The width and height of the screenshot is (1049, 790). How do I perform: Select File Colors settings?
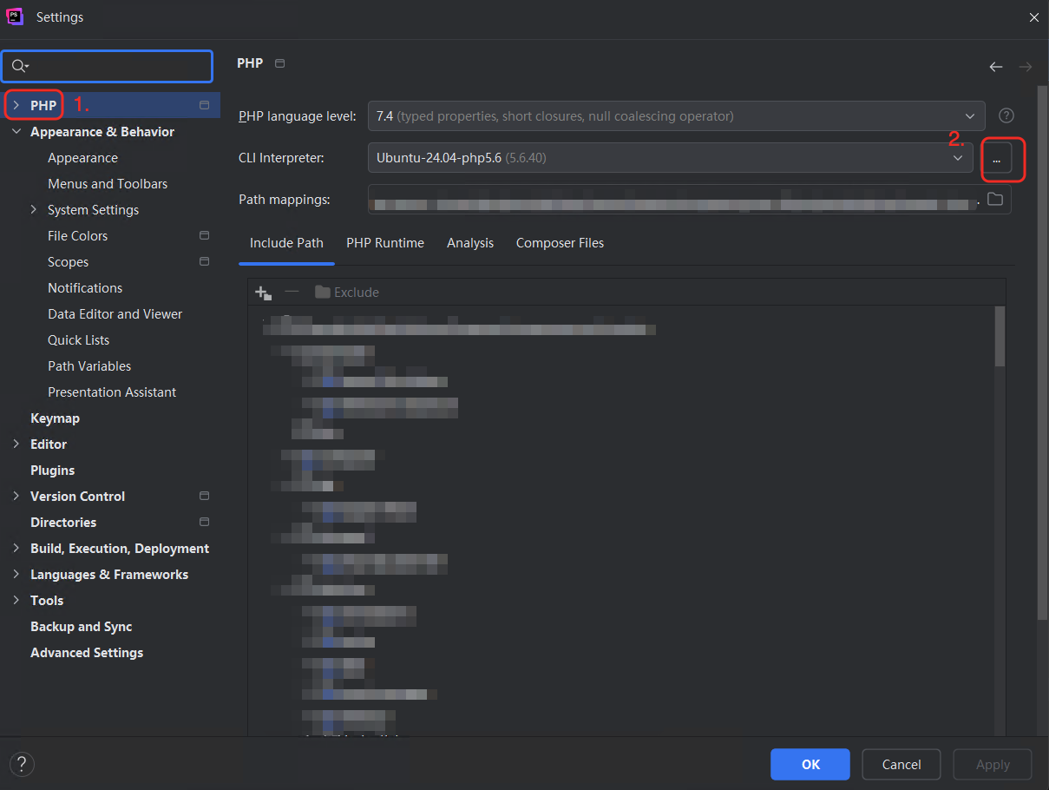(x=77, y=235)
